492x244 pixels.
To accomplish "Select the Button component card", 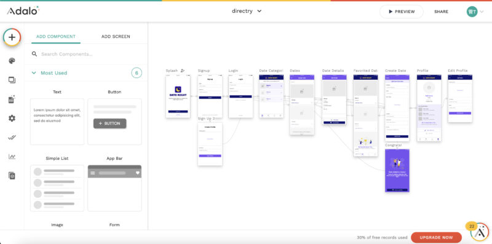I will (x=114, y=122).
